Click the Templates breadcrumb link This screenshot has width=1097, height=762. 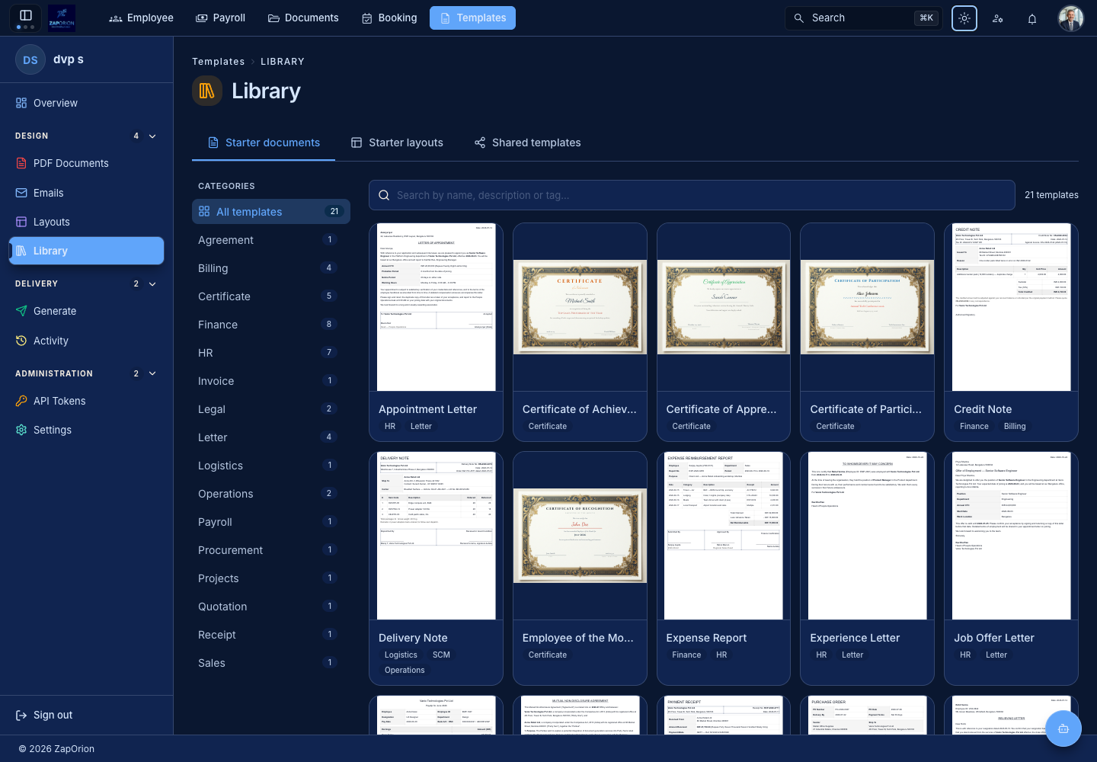coord(219,62)
